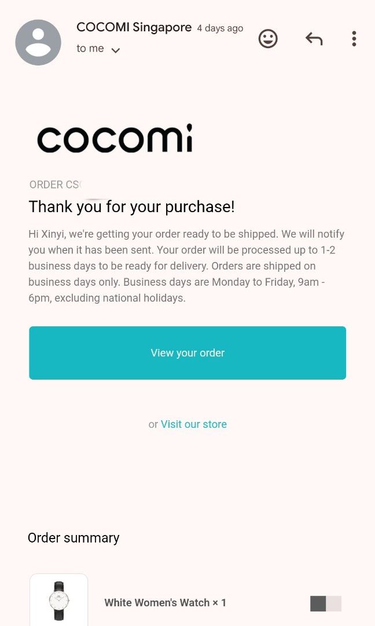The image size is (375, 626).
Task: Open the order with 'View your order'
Action: [x=187, y=353]
